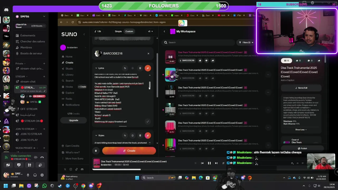Click the Remix/Edit button
The width and height of the screenshot is (338, 190).
[301, 88]
